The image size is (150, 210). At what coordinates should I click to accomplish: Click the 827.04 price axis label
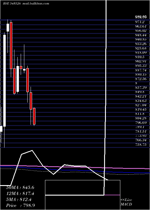(x=141, y=105)
